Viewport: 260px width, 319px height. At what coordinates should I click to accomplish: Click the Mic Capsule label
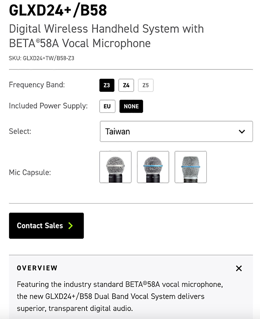(30, 172)
